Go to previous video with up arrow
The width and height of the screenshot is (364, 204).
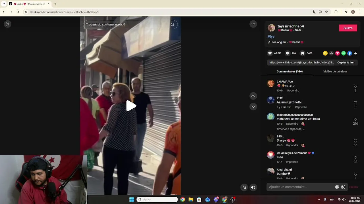(253, 96)
